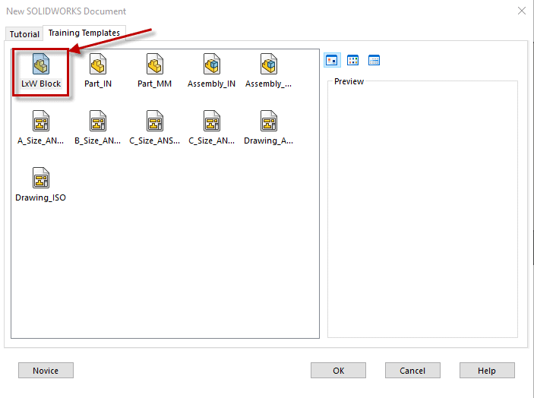The height and width of the screenshot is (398, 534).
Task: Select the Assembly_IN template icon
Action: tap(211, 64)
